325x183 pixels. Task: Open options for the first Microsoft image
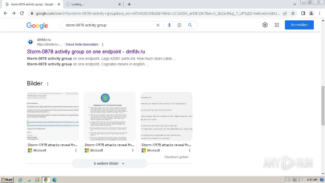pos(76,150)
